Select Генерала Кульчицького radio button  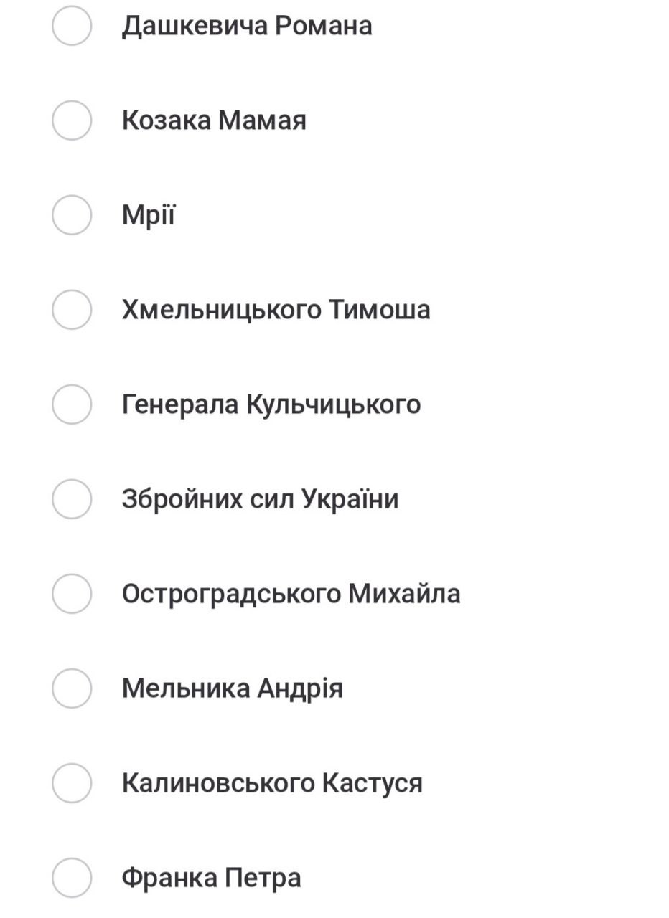72,404
